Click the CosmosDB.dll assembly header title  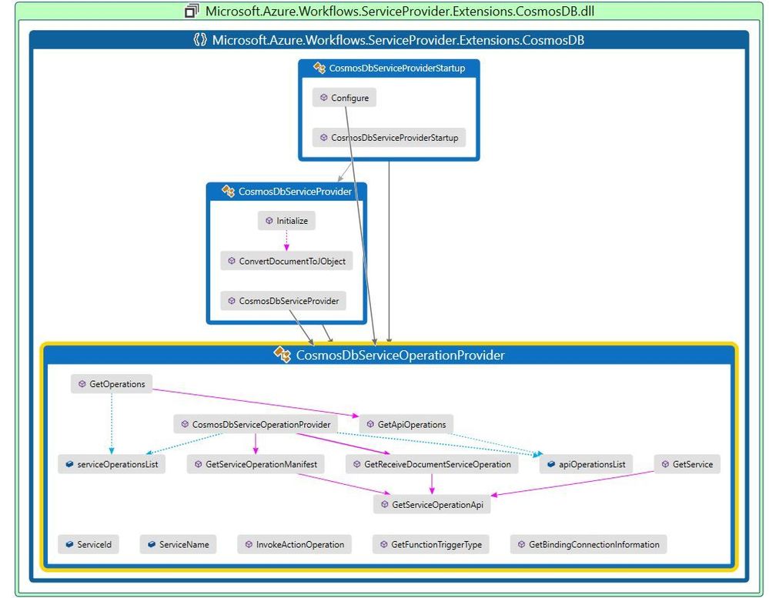[400, 11]
